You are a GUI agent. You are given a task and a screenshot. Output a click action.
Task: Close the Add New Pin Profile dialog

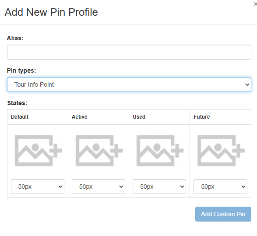pyautogui.click(x=255, y=4)
